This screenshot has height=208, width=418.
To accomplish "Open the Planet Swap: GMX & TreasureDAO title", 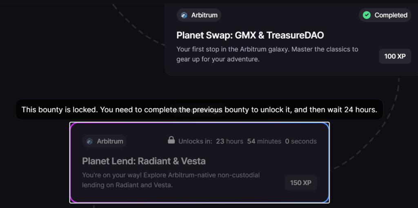I will [250, 35].
